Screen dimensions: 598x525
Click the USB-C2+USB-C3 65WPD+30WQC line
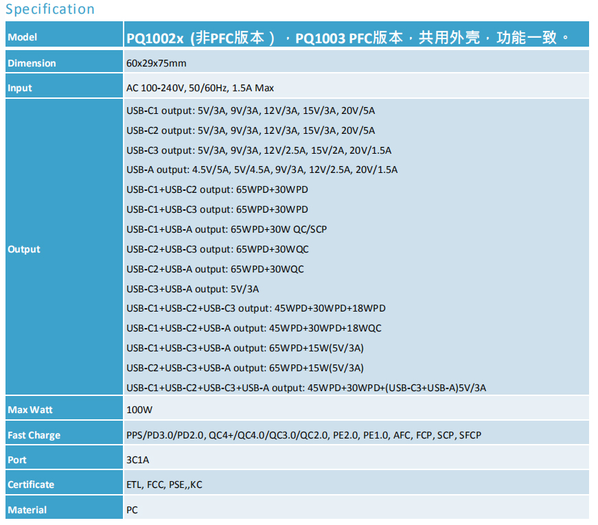point(218,249)
